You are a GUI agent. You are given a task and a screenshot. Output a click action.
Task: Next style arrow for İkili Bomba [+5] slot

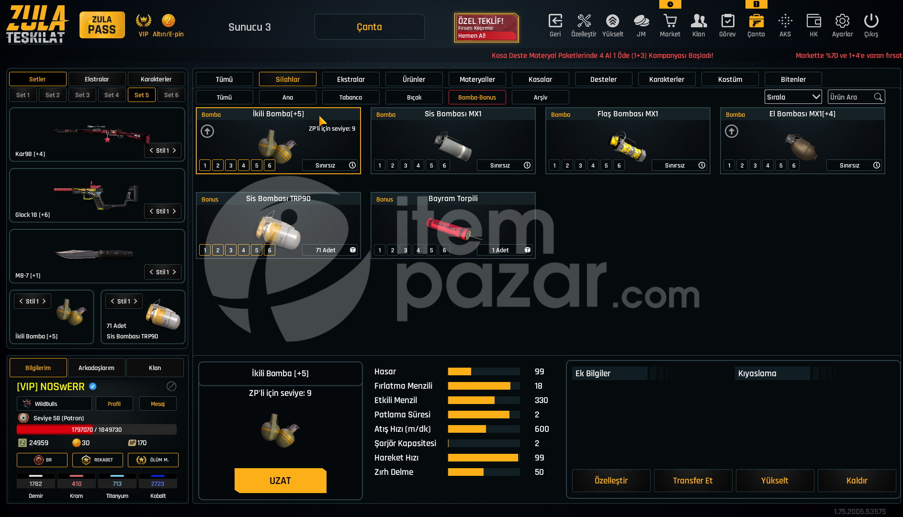tap(44, 301)
